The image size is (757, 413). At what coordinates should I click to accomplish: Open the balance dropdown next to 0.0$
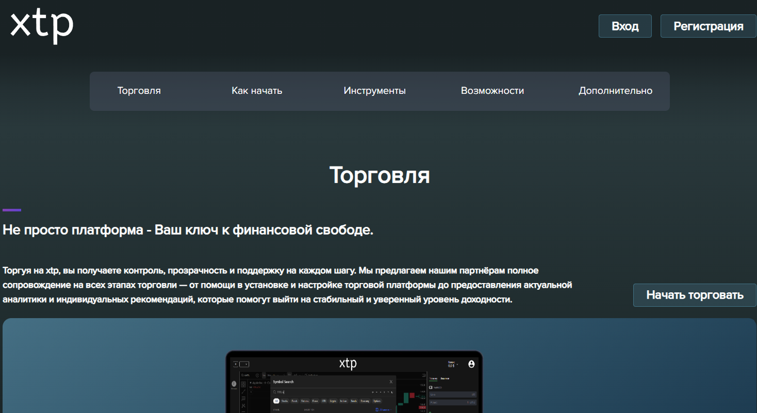pos(457,365)
